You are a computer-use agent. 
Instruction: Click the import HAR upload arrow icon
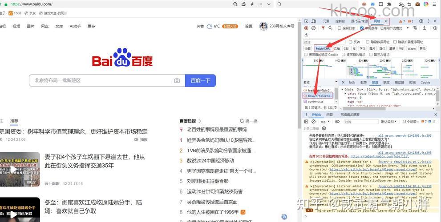[425, 28]
